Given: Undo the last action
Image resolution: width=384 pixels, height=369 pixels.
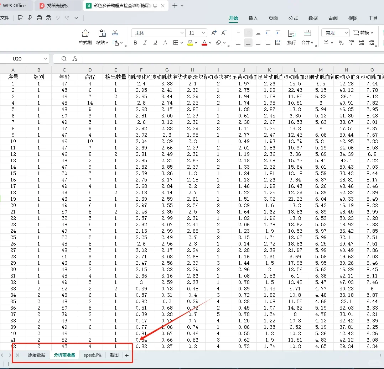Looking at the screenshot, I should (58, 18).
